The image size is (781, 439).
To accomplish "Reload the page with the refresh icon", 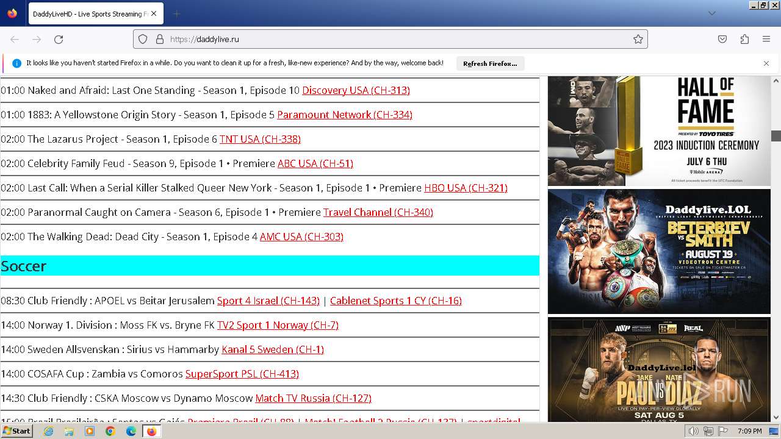I will pyautogui.click(x=59, y=39).
